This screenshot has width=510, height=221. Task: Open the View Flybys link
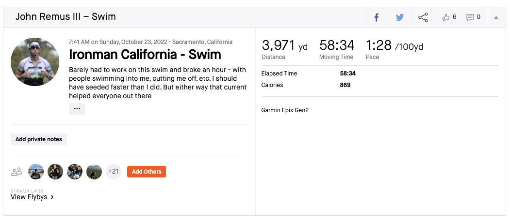click(x=29, y=197)
